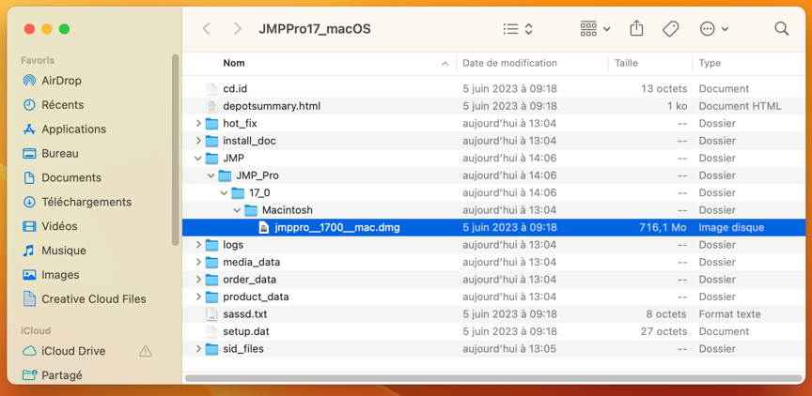Sort by the Taille column header

(x=626, y=63)
